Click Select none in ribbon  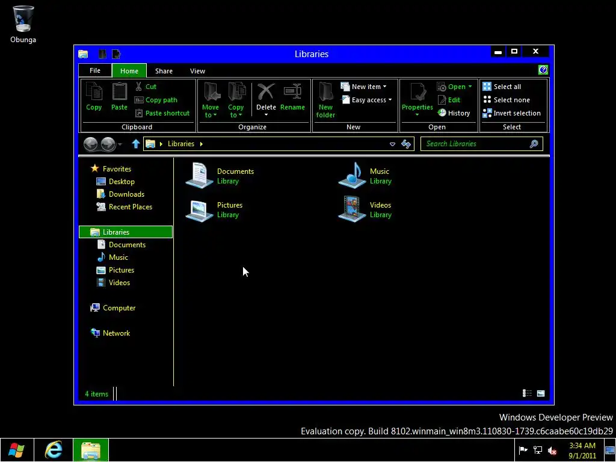coord(507,100)
